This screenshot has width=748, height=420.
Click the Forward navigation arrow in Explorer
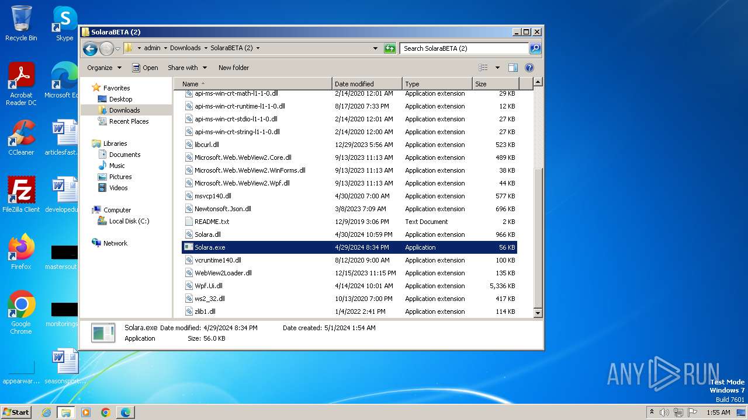tap(106, 48)
